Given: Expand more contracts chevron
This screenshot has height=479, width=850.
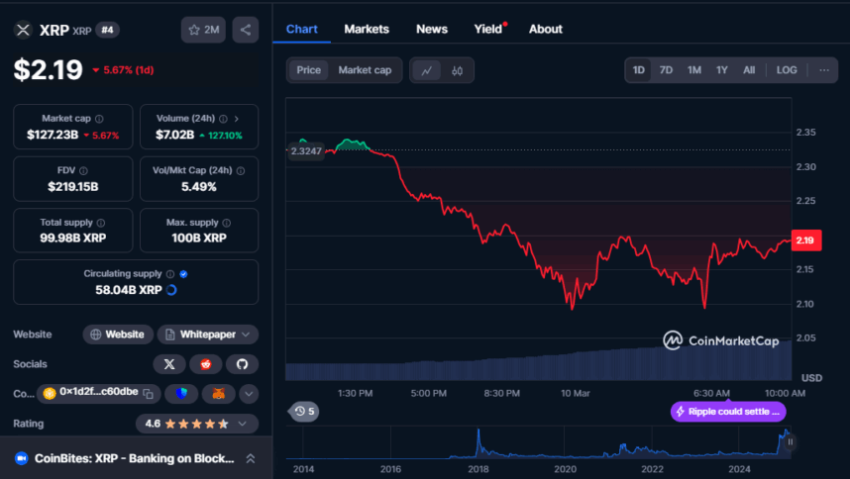Looking at the screenshot, I should (x=249, y=394).
